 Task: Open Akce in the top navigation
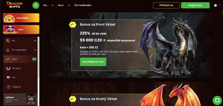[61, 5]
